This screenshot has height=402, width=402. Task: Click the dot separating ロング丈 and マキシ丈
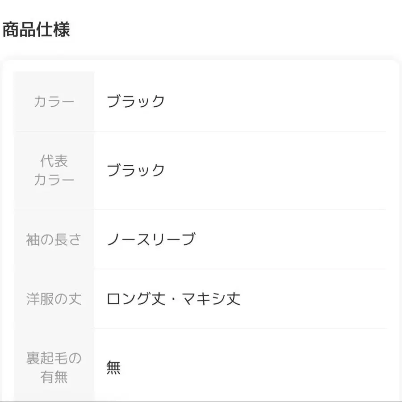tap(174, 299)
